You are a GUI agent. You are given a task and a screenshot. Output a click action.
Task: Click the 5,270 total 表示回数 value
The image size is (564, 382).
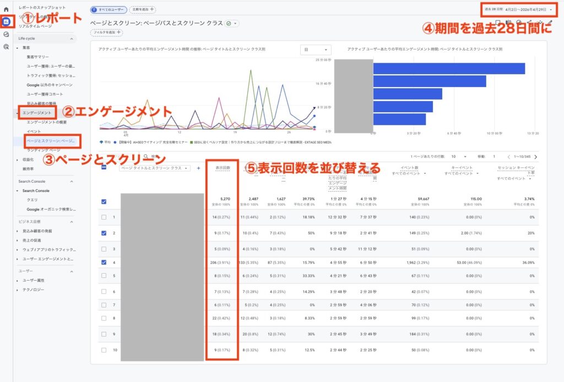(x=225, y=199)
